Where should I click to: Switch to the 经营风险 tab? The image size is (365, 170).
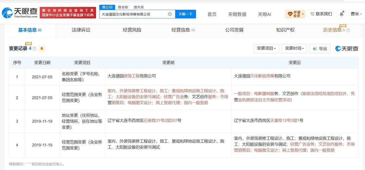coord(132,30)
